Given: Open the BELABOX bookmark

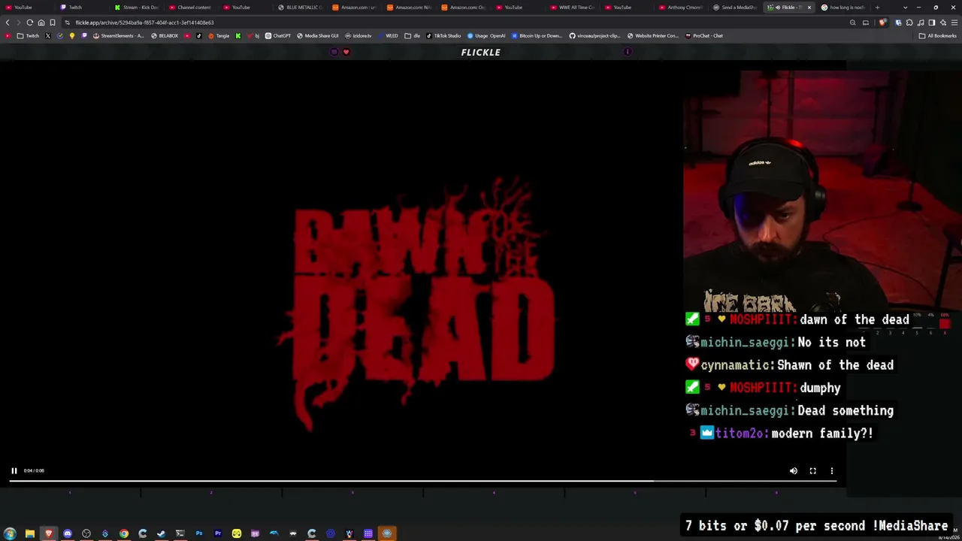Looking at the screenshot, I should [x=165, y=35].
